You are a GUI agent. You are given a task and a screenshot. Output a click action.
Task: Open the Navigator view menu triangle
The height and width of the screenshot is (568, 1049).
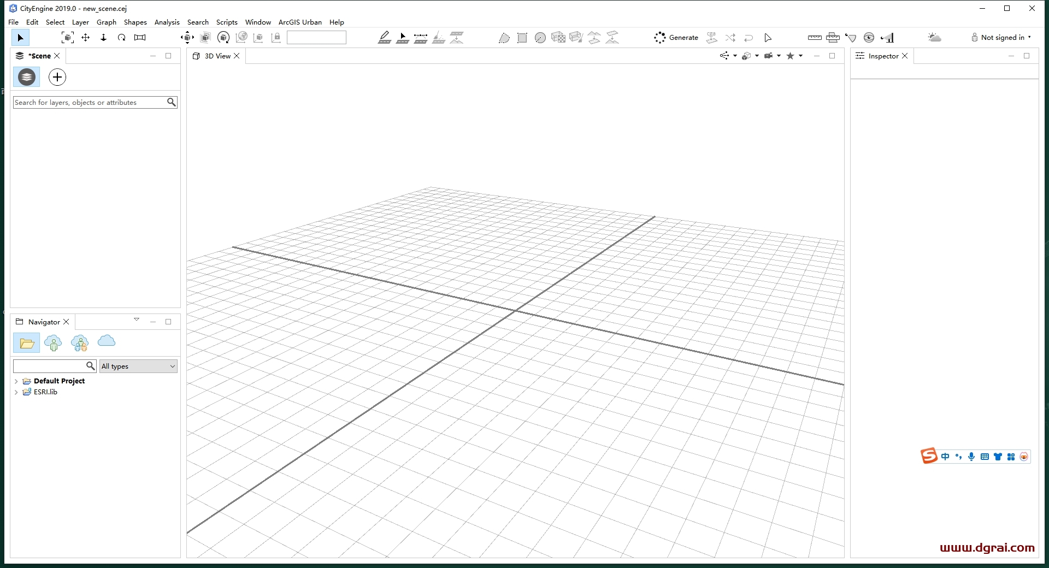pyautogui.click(x=137, y=319)
